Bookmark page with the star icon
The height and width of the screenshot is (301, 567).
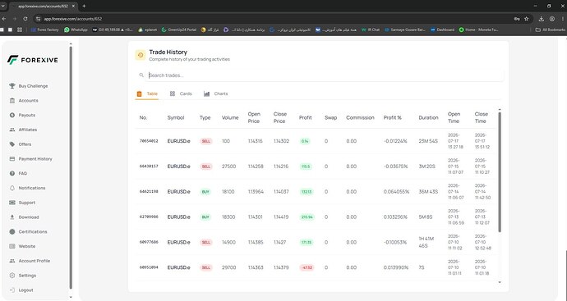[527, 19]
